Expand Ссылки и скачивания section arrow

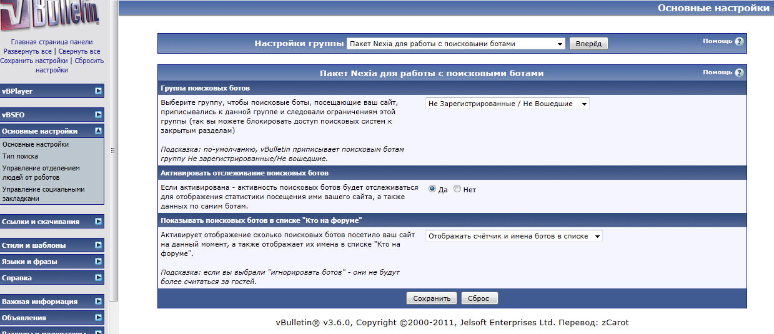tap(98, 221)
